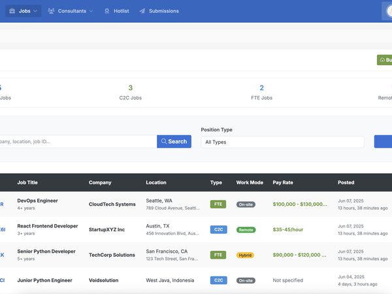Open the DevOps Engineer job
Image resolution: width=392 pixels, height=294 pixels.
(x=37, y=201)
